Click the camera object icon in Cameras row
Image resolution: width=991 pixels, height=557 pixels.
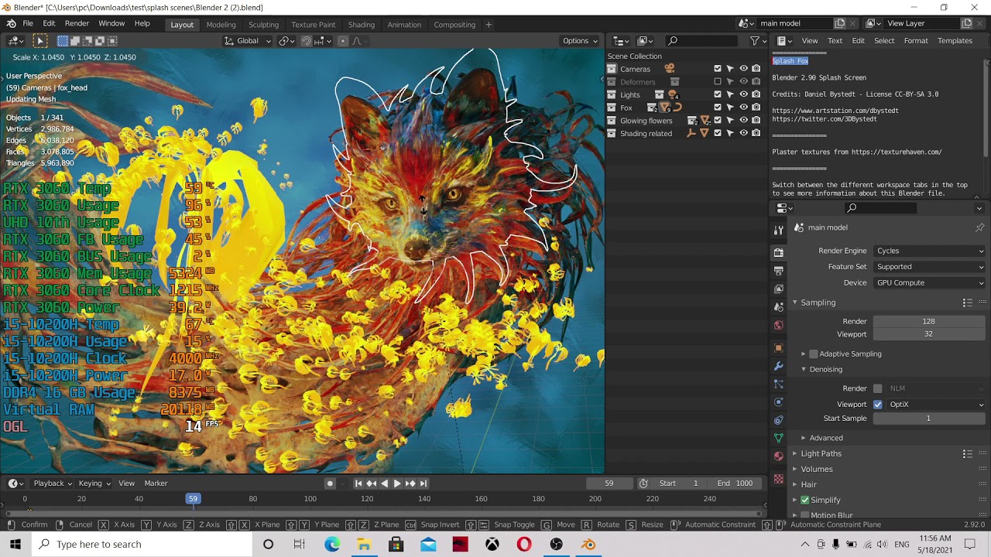click(x=670, y=69)
